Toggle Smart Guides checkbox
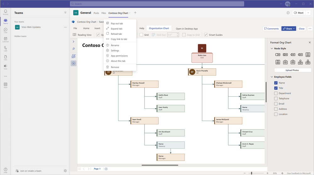This screenshot has width=314, height=175. pos(206,35)
